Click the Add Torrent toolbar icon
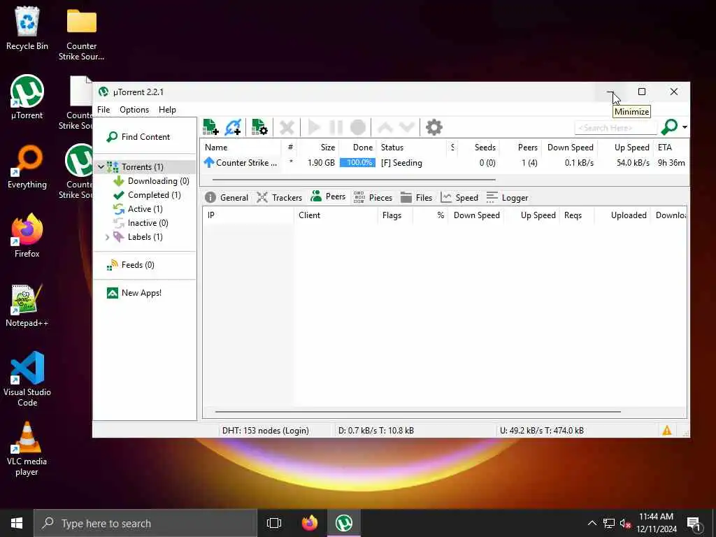716x537 pixels. (x=210, y=127)
